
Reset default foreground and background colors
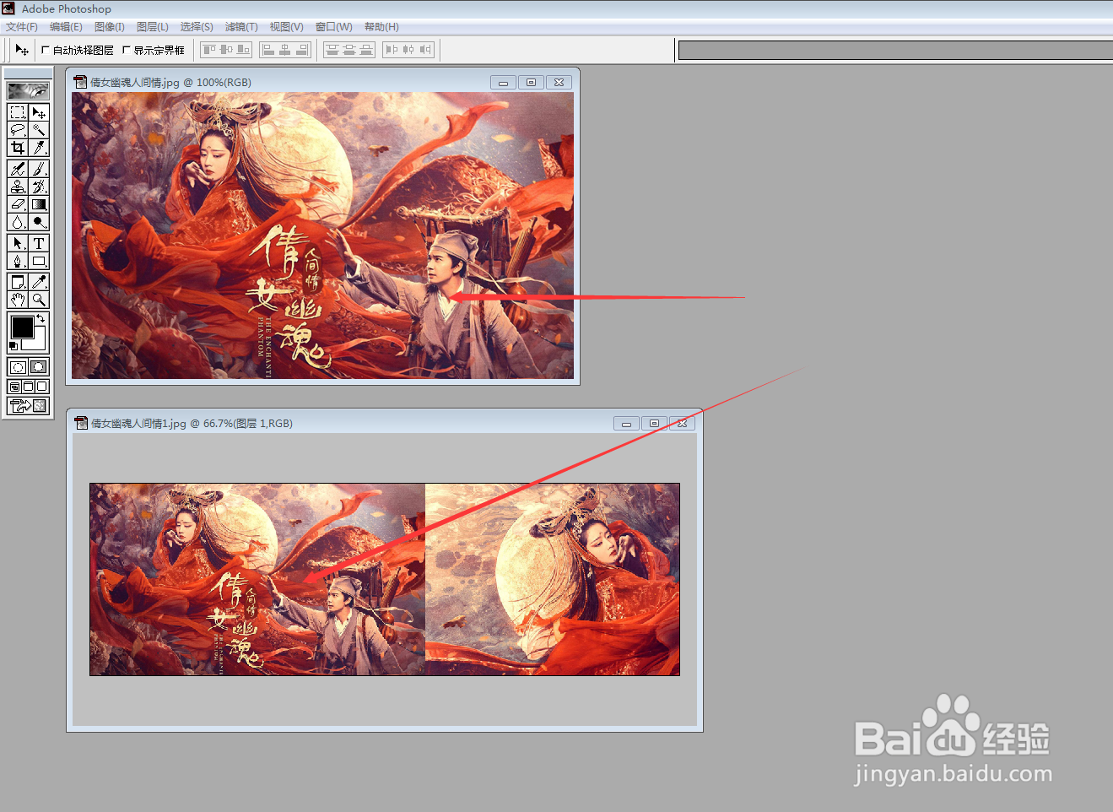coord(13,346)
